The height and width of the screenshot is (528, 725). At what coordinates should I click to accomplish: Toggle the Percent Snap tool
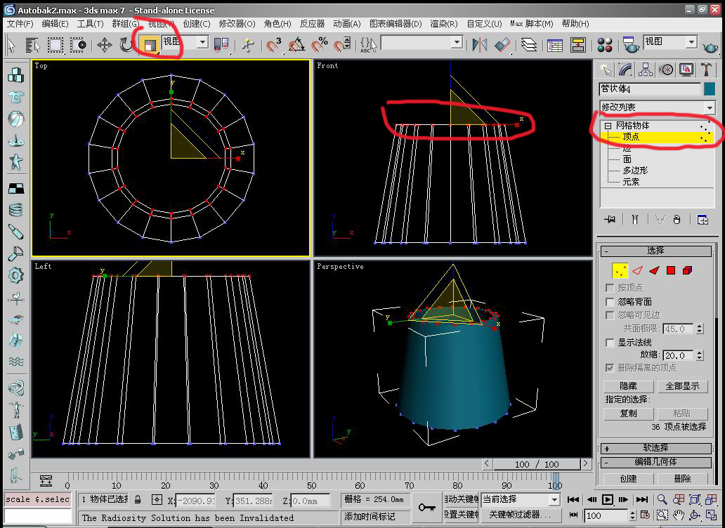320,45
